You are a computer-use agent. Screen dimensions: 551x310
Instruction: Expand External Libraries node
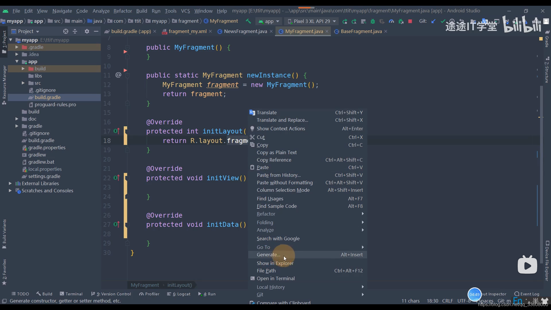tap(10, 183)
